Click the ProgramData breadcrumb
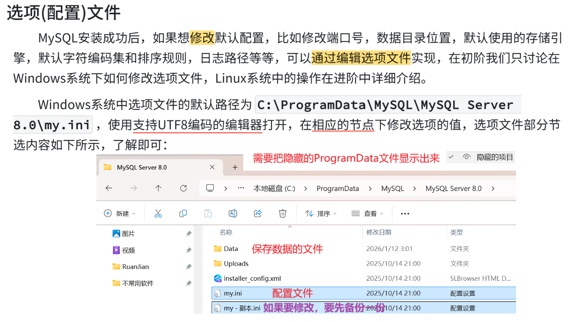574x322 pixels. tap(338, 188)
